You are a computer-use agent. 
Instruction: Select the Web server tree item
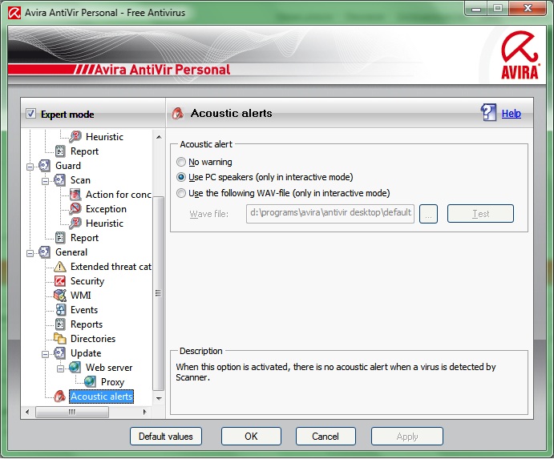coord(109,368)
